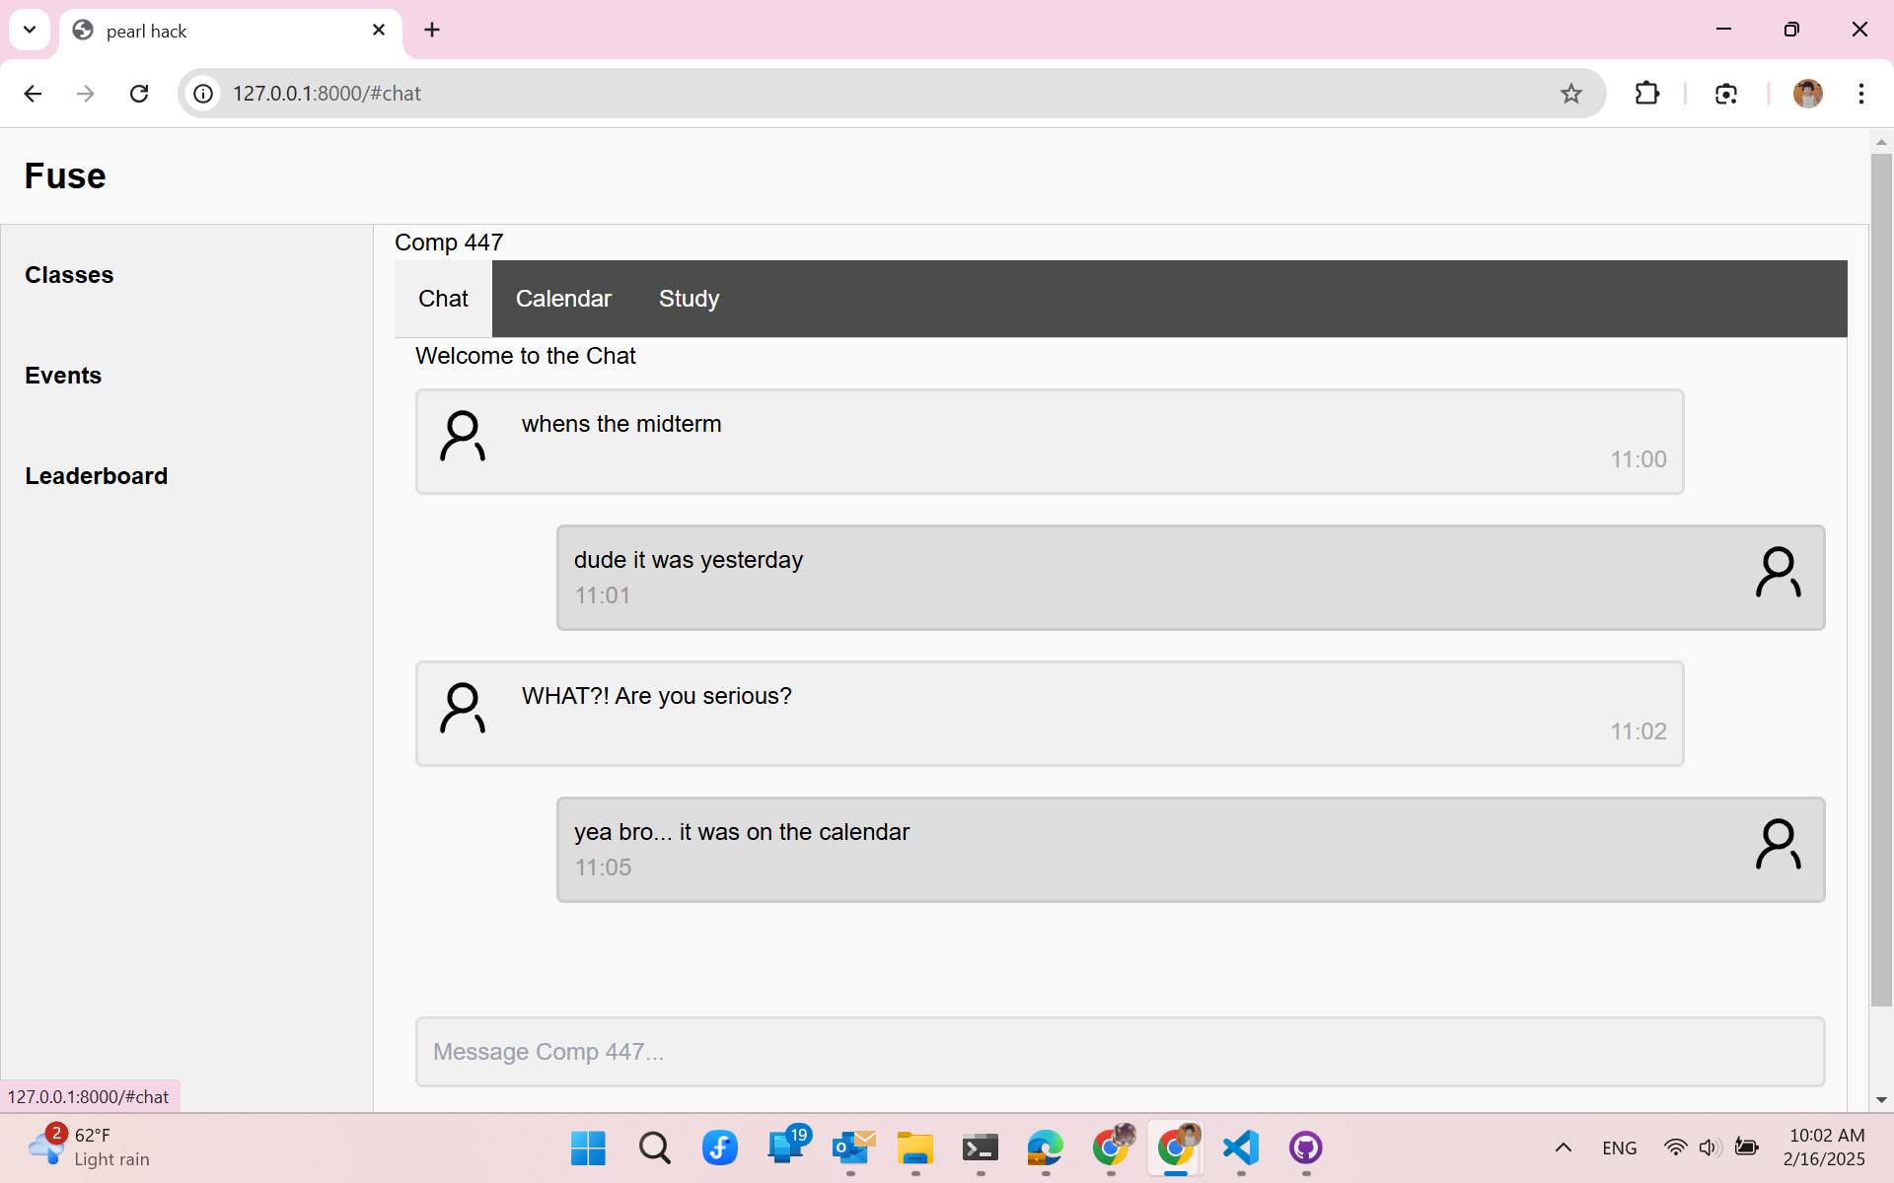Open the Study tab
1894x1183 pixels.
[x=689, y=299]
